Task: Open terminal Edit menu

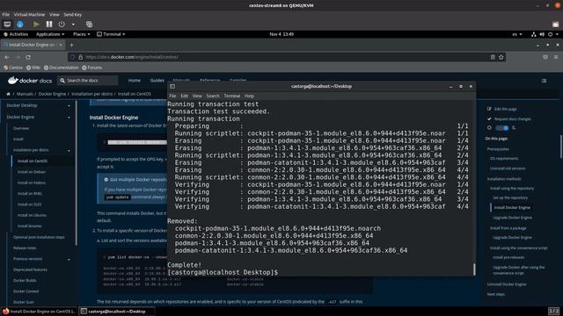Action: pos(184,96)
